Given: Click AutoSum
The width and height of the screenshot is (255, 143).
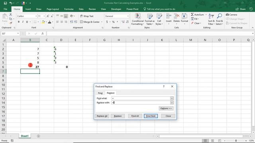Looking at the screenshot, I should (198, 15).
